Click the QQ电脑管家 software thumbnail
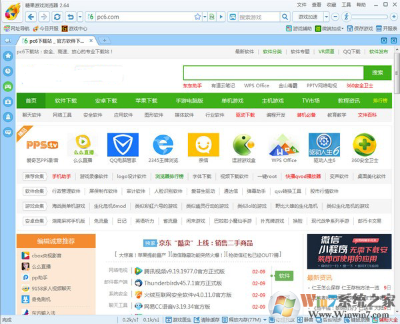Screen dimensions: 400x324 (123, 145)
